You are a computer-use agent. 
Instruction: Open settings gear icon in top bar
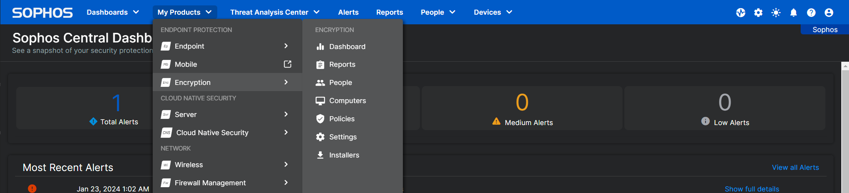point(758,13)
